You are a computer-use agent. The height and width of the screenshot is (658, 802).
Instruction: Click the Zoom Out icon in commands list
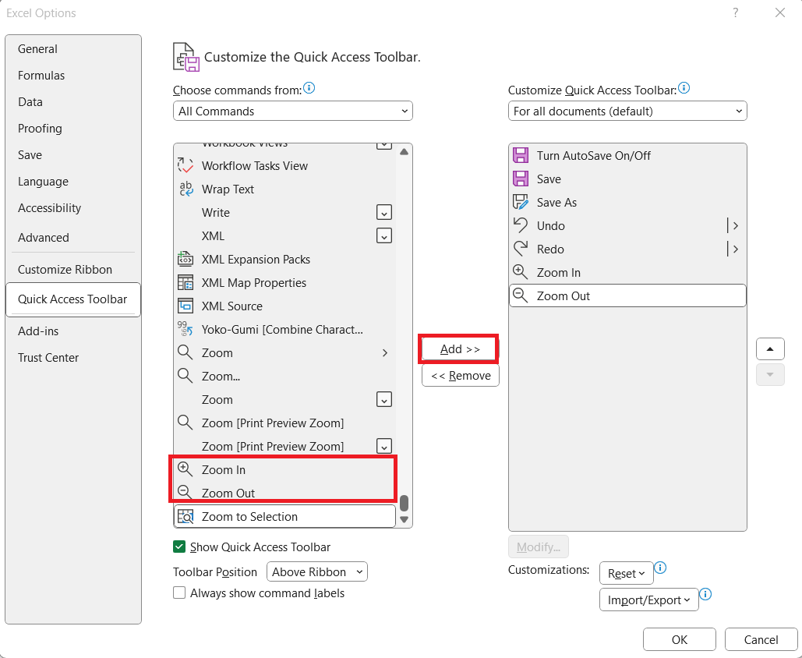pyautogui.click(x=185, y=493)
